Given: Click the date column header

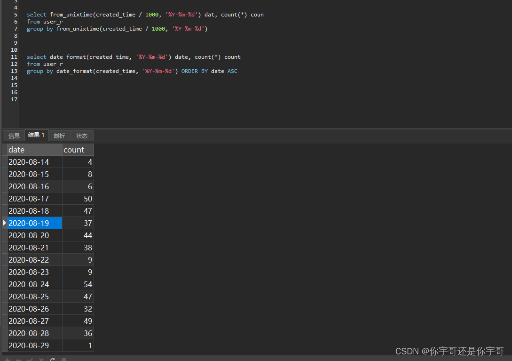Looking at the screenshot, I should 35,150.
